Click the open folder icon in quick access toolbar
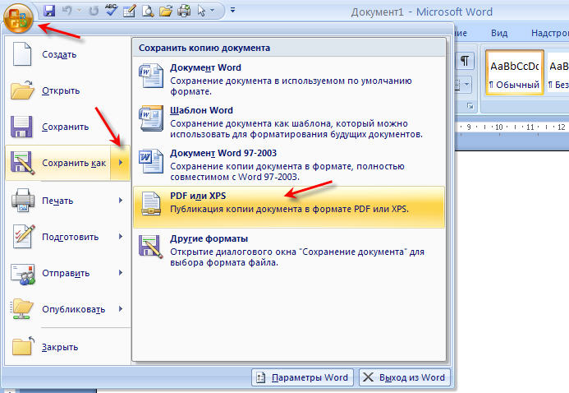 [x=166, y=11]
